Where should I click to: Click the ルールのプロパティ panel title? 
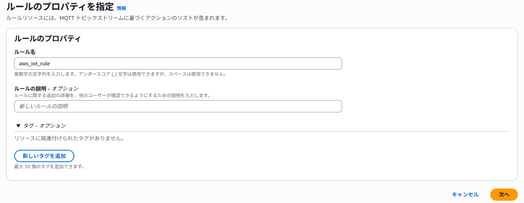click(x=47, y=39)
